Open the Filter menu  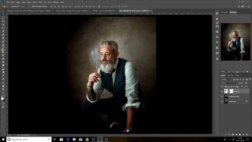pos(40,2)
